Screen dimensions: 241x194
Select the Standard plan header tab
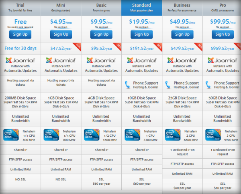tap(141, 8)
